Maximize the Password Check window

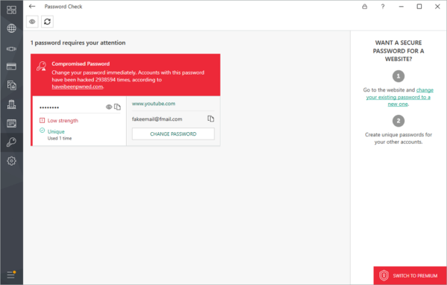[419, 6]
